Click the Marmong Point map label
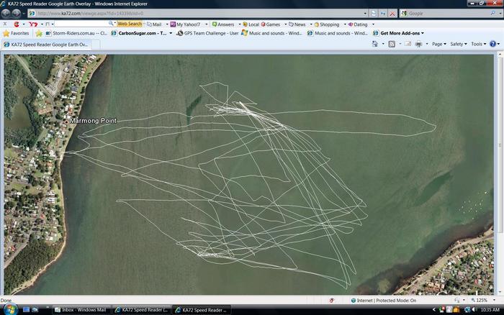The height and width of the screenshot is (315, 504). 93,121
